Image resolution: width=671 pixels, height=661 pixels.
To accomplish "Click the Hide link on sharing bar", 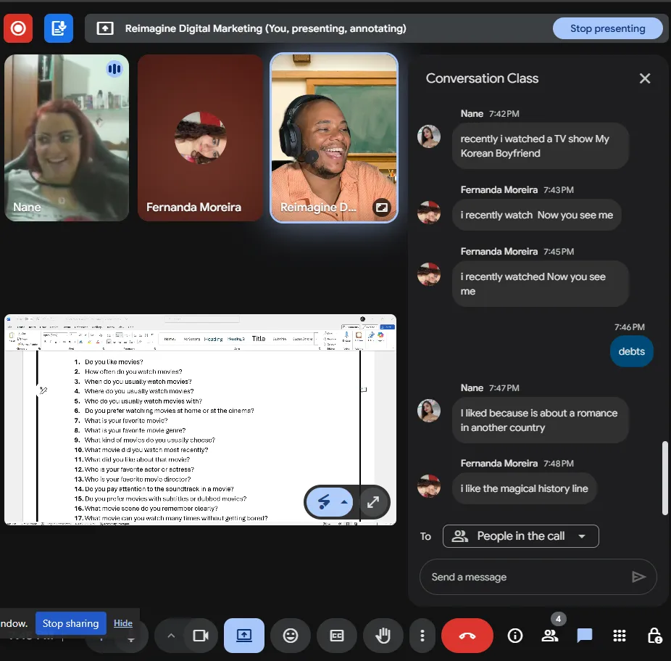I will (x=122, y=623).
